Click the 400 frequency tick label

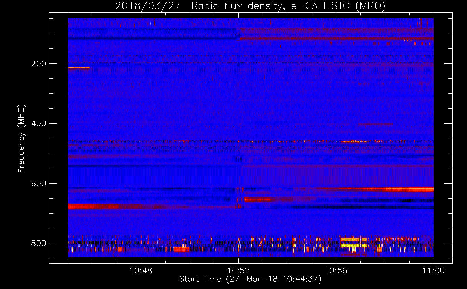39,124
